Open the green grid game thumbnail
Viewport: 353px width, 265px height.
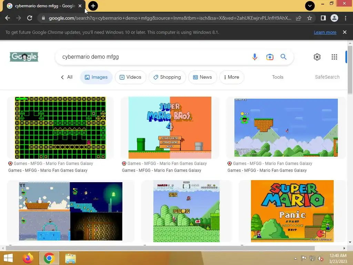[60, 128]
